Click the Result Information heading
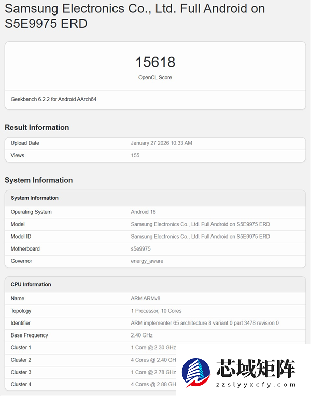The image size is (311, 396). tap(37, 128)
